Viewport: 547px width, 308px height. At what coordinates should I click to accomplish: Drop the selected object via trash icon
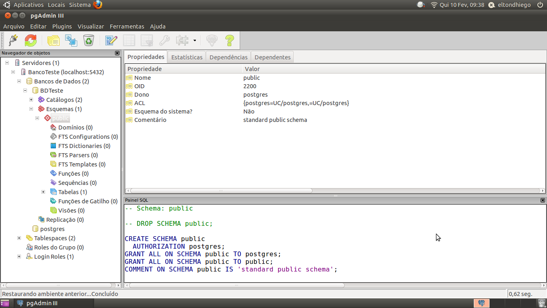[88, 40]
